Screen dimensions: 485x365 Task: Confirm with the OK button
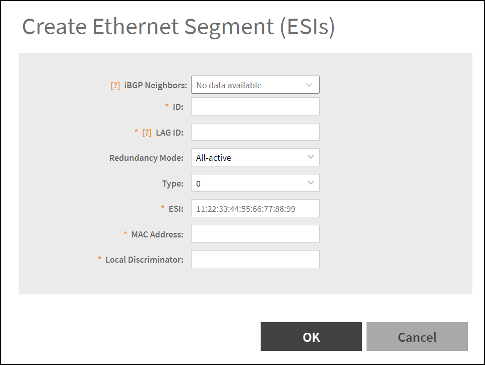tap(311, 337)
